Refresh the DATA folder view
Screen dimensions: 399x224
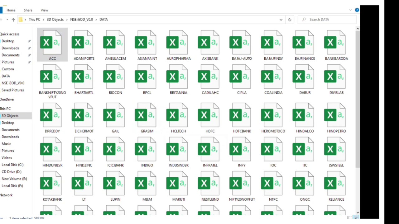(x=290, y=20)
